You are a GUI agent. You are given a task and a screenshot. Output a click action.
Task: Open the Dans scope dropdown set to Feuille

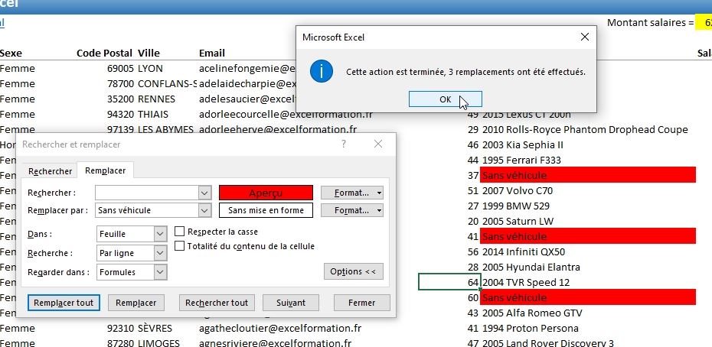[x=160, y=234]
